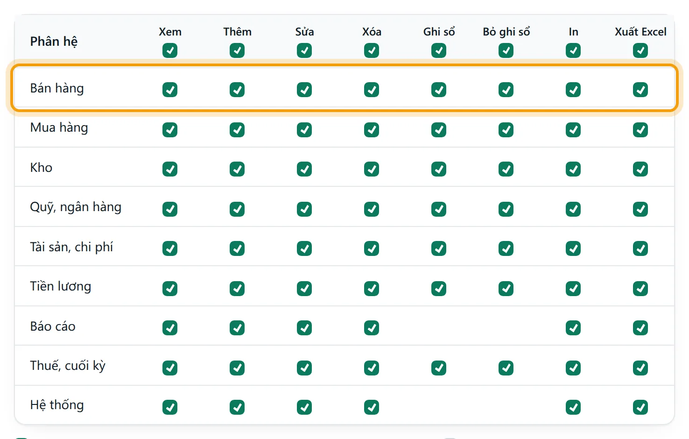
Task: Uncheck In permission for Hệ thống
Action: click(x=573, y=407)
